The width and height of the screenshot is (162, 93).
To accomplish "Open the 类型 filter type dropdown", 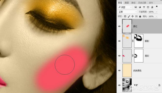I will [x=125, y=7].
